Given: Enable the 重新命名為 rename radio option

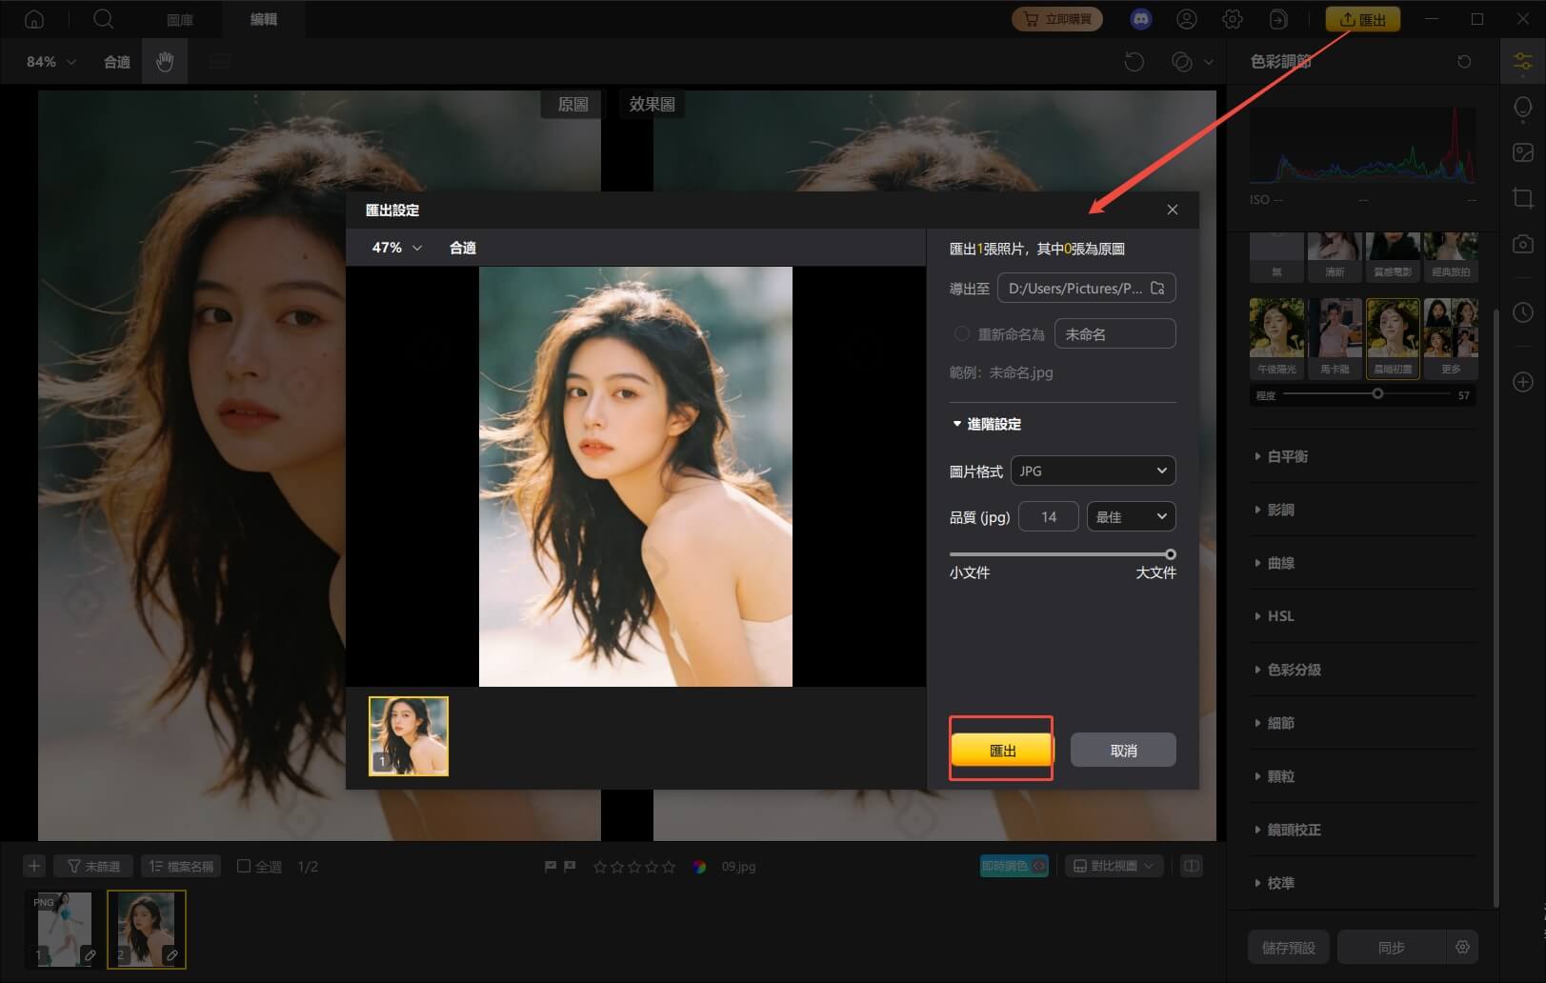Looking at the screenshot, I should tap(961, 334).
